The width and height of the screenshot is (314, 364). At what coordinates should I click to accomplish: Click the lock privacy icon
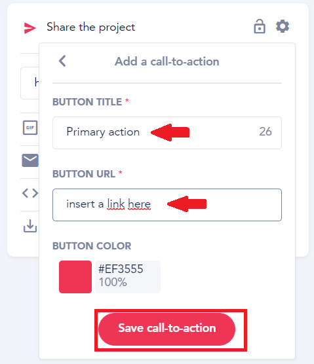pos(260,26)
